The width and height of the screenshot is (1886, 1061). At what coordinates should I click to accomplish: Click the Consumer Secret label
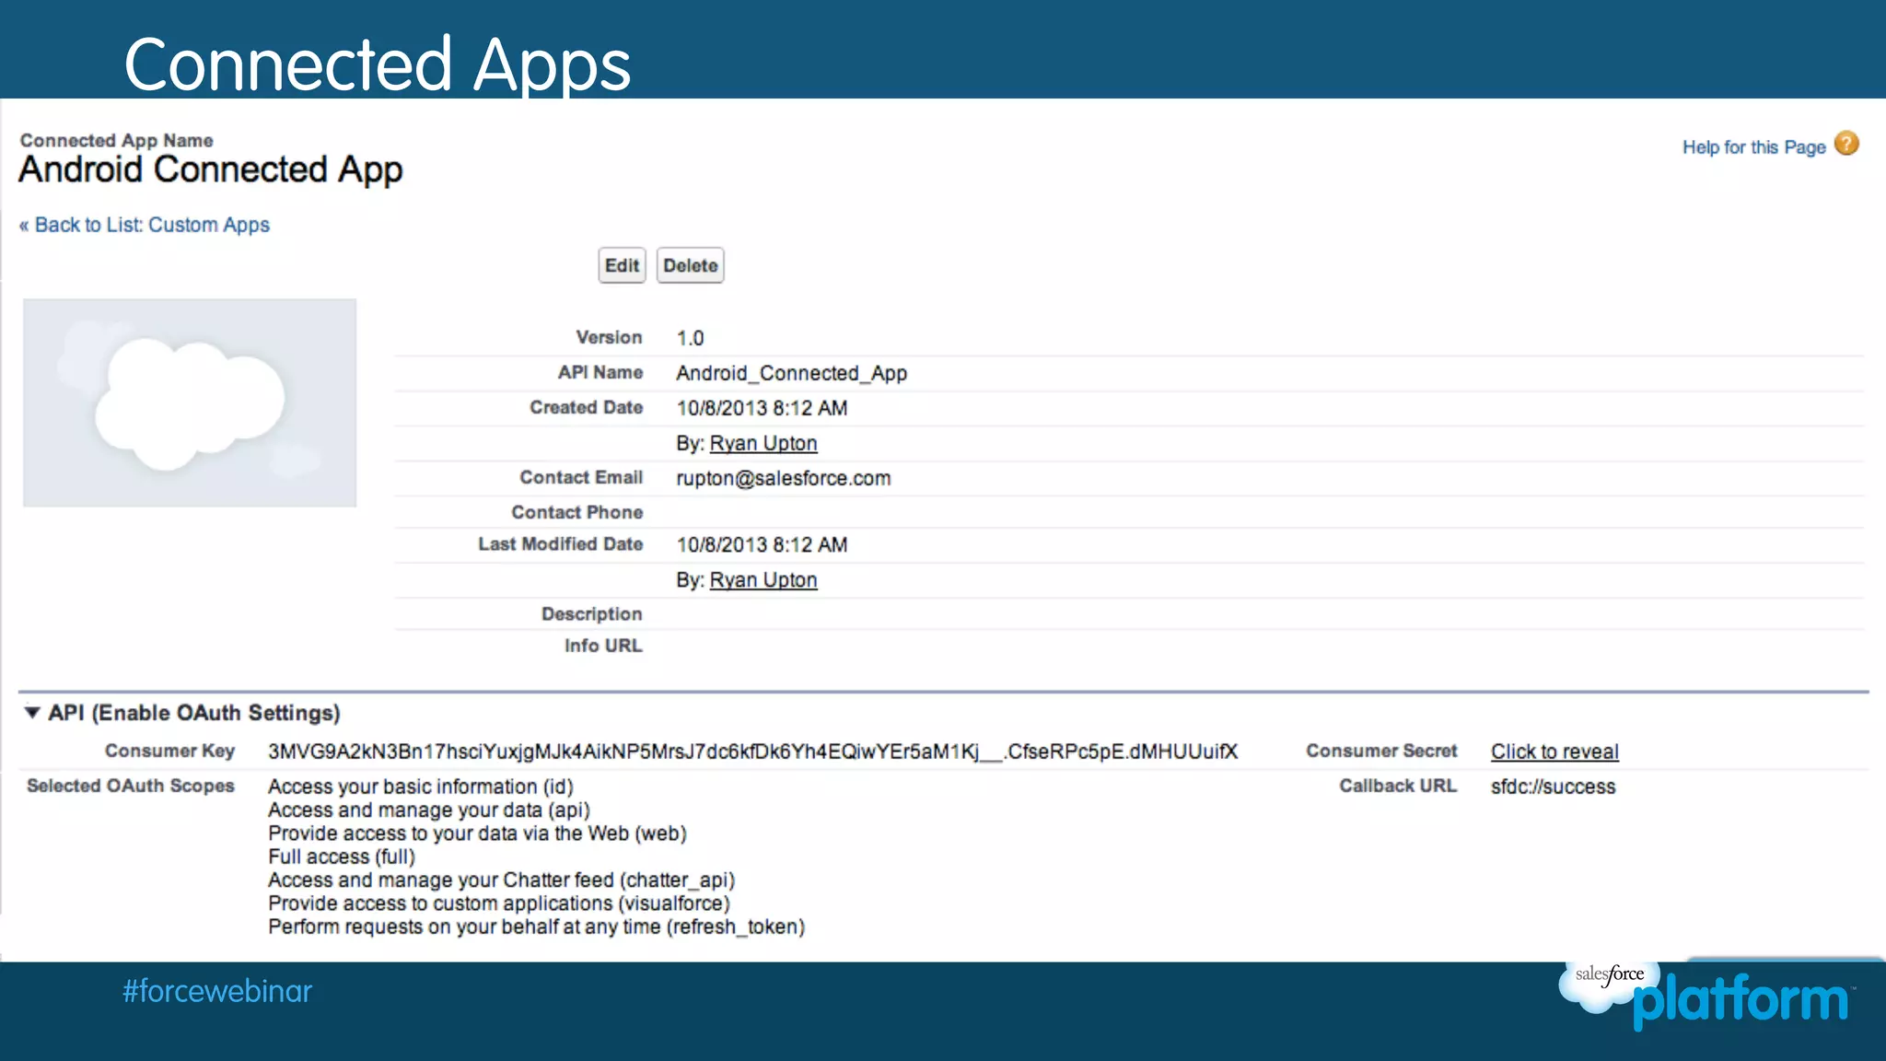point(1381,751)
